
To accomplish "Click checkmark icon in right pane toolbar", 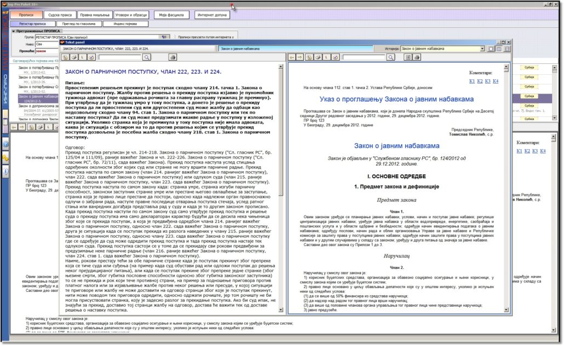I will click(x=335, y=57).
